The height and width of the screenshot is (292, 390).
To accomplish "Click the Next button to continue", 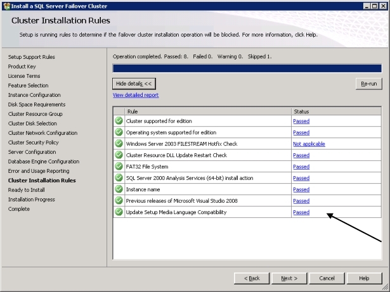I will tap(289, 278).
